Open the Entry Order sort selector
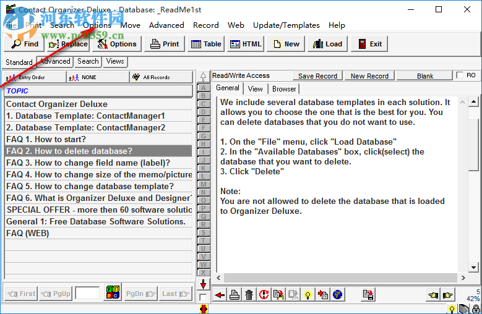 tap(34, 77)
